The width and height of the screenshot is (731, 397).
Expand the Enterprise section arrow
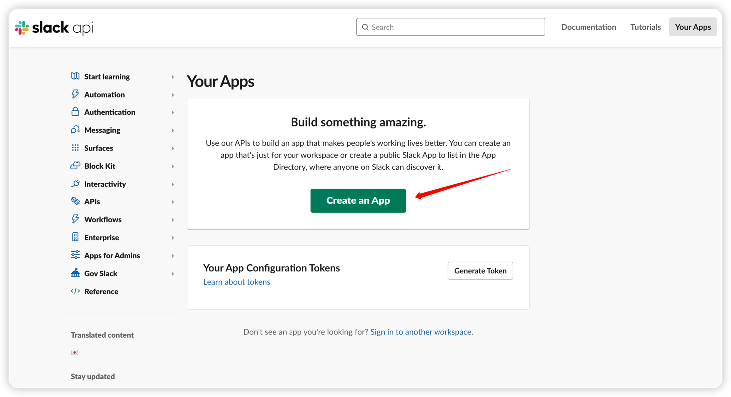coord(173,238)
